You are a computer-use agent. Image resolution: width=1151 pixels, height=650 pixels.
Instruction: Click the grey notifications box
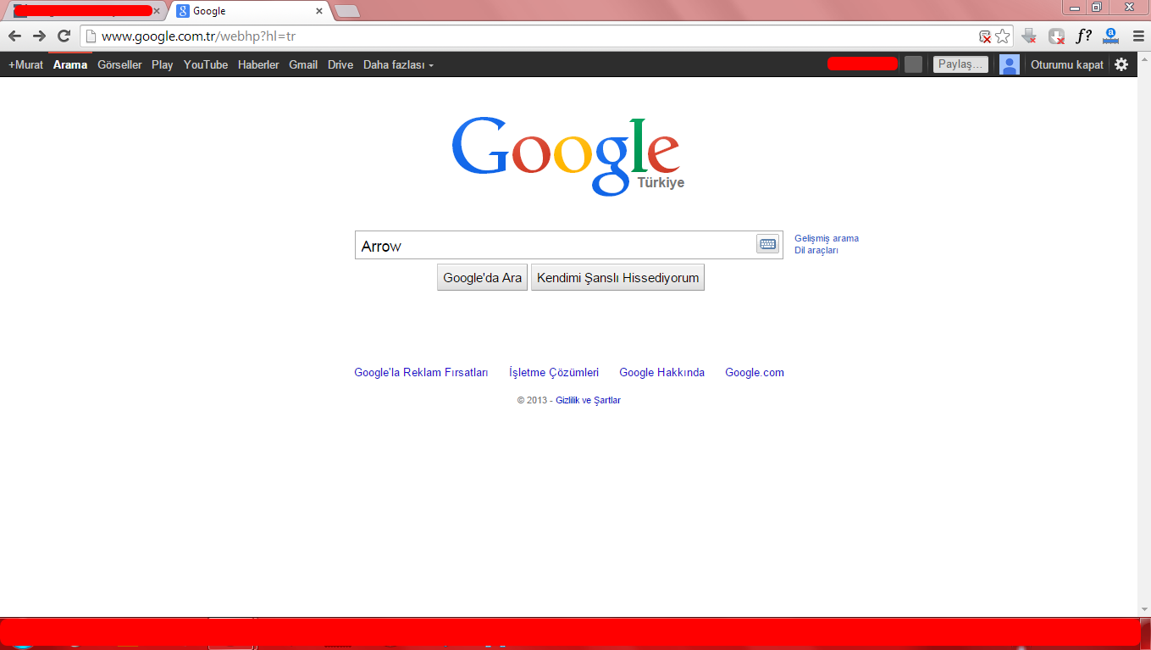913,64
